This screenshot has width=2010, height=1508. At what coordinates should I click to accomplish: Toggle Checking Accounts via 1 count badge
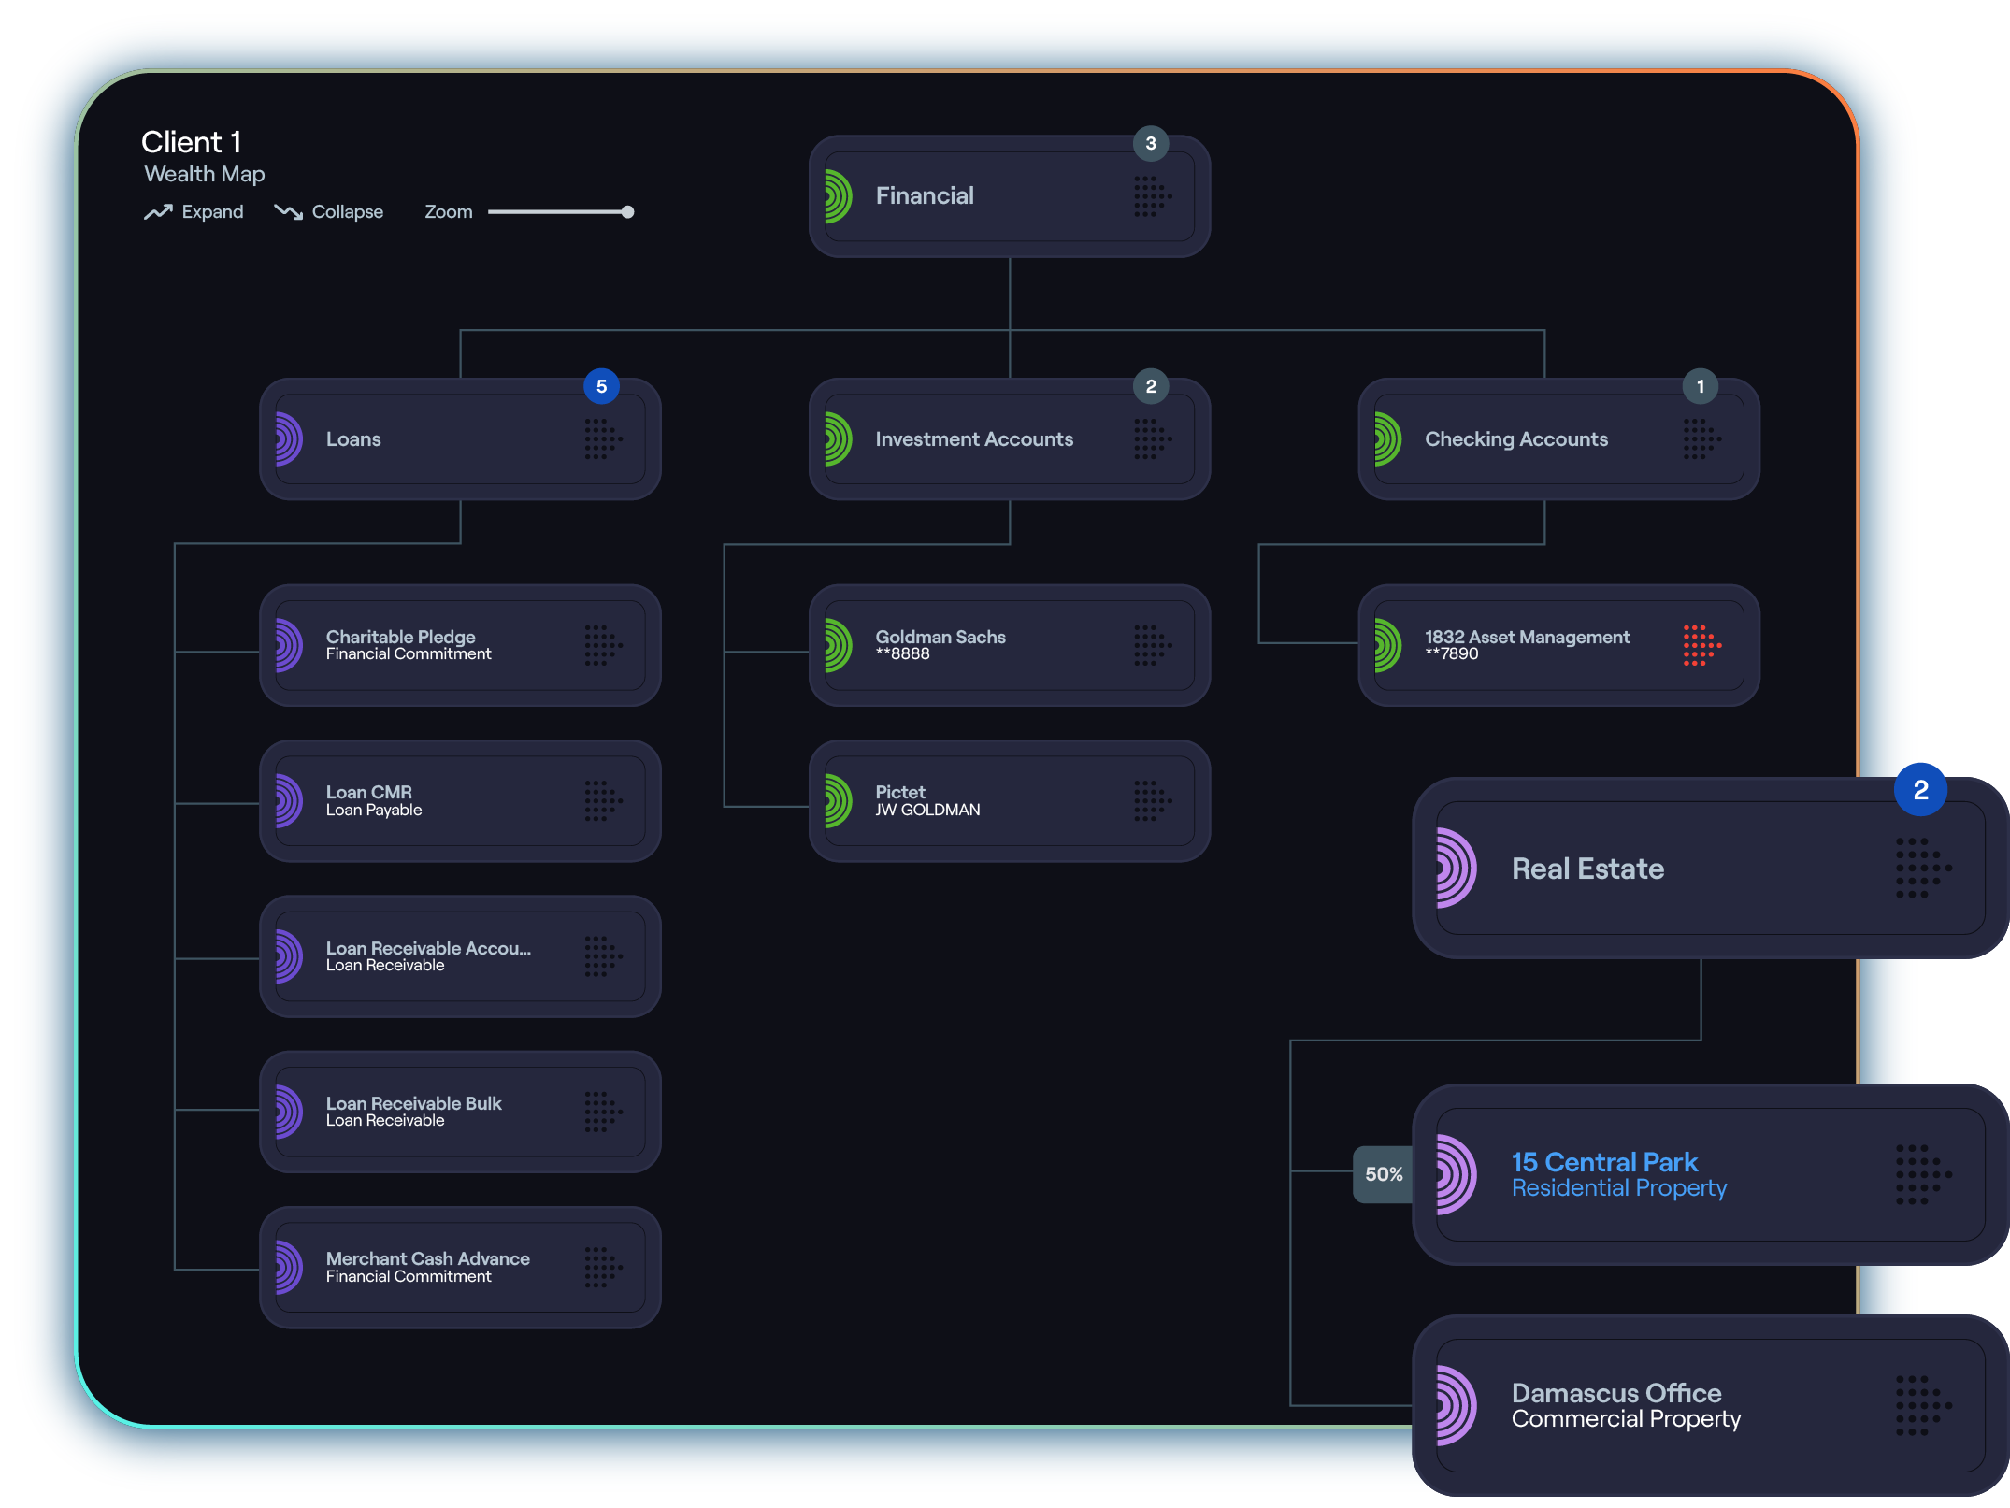pyautogui.click(x=1700, y=386)
